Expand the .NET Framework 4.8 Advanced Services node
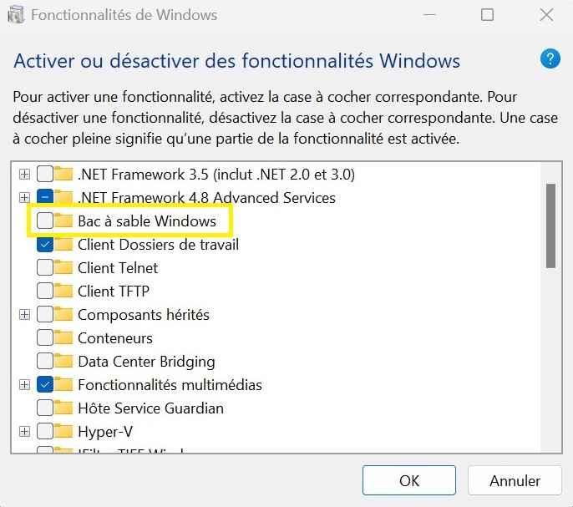This screenshot has width=573, height=507. pos(24,198)
